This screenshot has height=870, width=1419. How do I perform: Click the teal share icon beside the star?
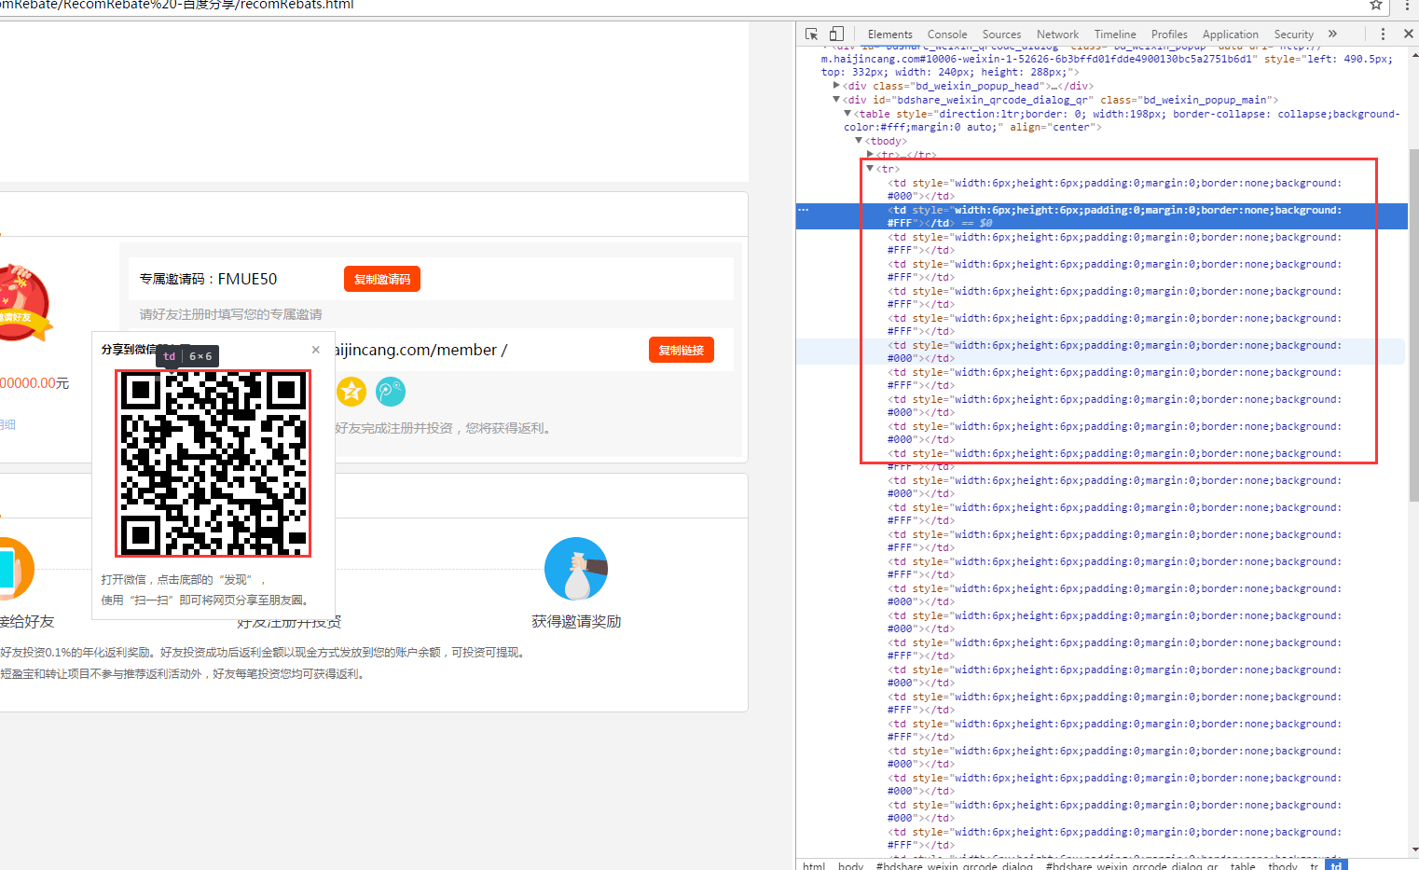(x=391, y=392)
